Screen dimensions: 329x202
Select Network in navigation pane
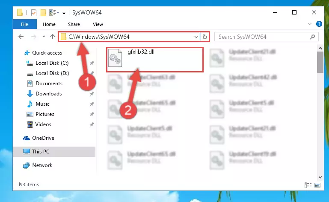(x=42, y=165)
